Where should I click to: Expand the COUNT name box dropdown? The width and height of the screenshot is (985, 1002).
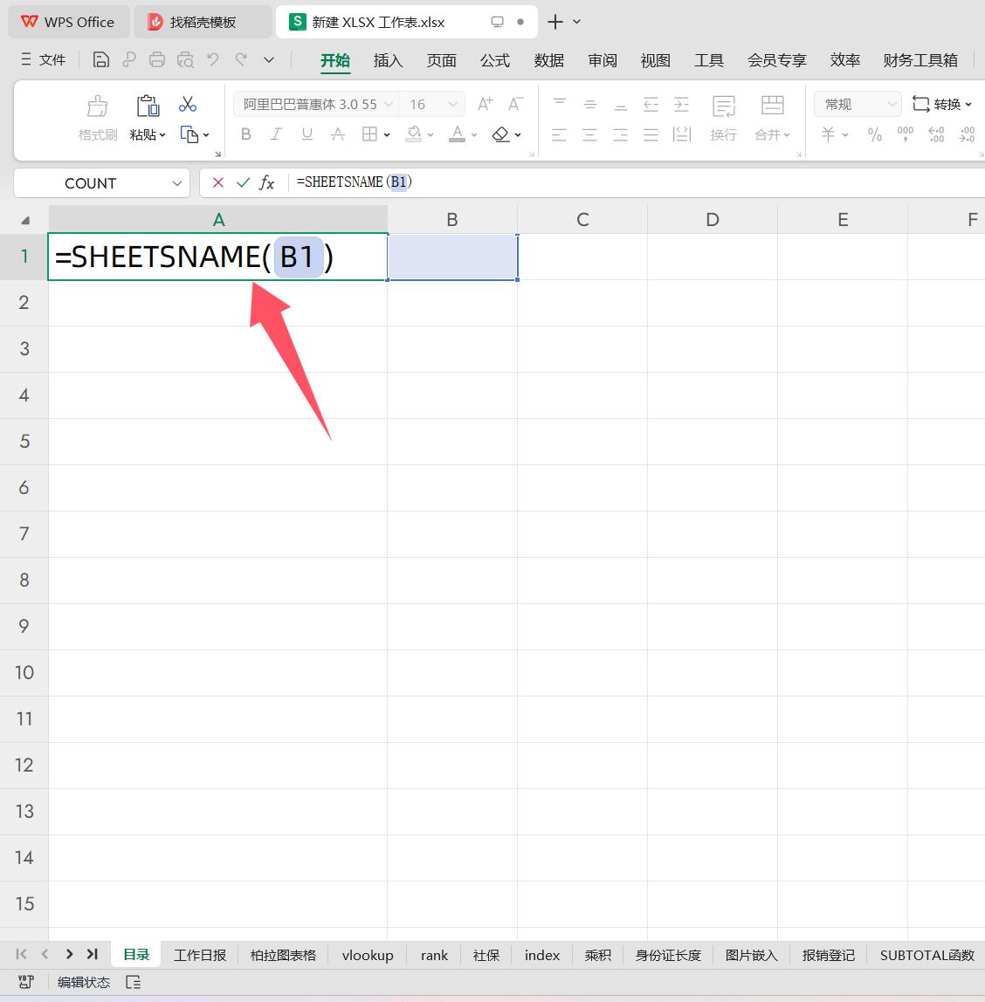pos(176,183)
